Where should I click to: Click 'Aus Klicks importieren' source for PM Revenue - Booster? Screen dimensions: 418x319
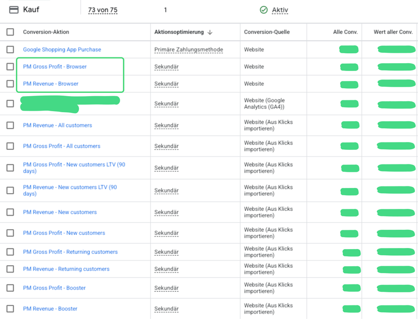click(x=268, y=309)
